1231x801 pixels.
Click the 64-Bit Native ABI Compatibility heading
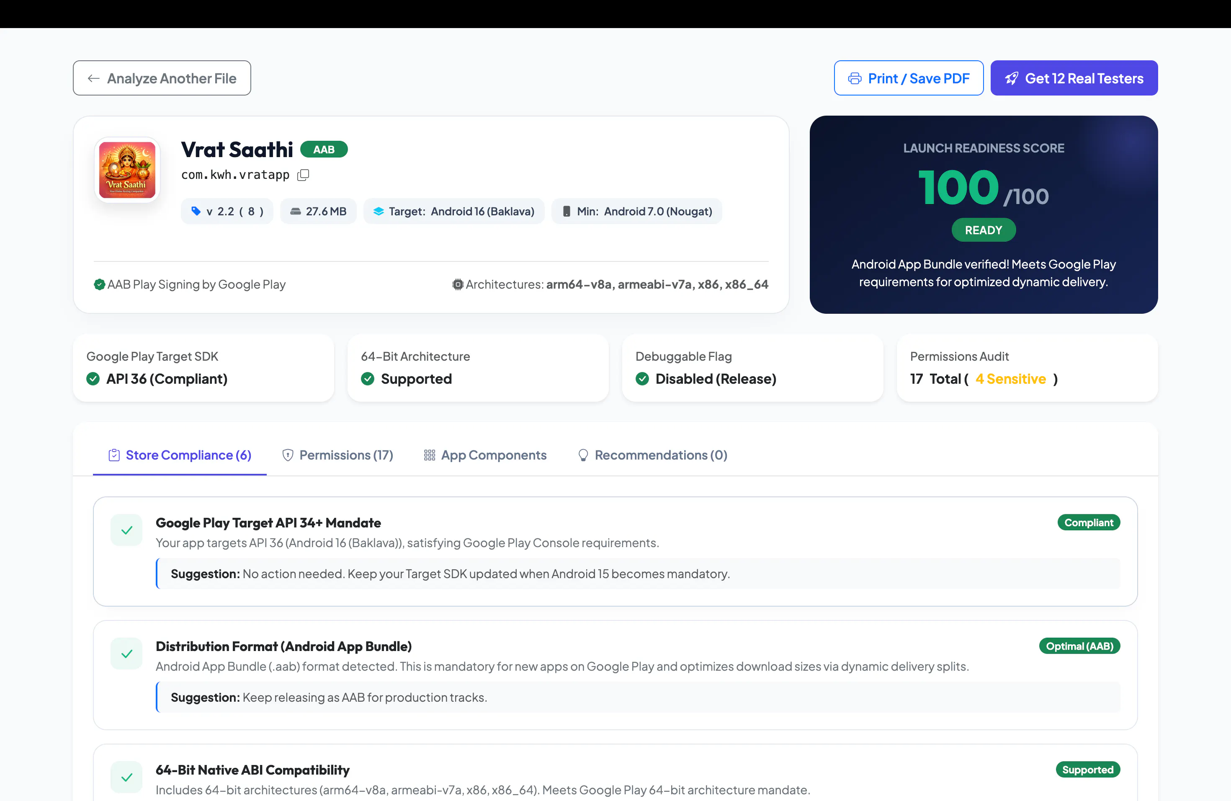coord(253,770)
